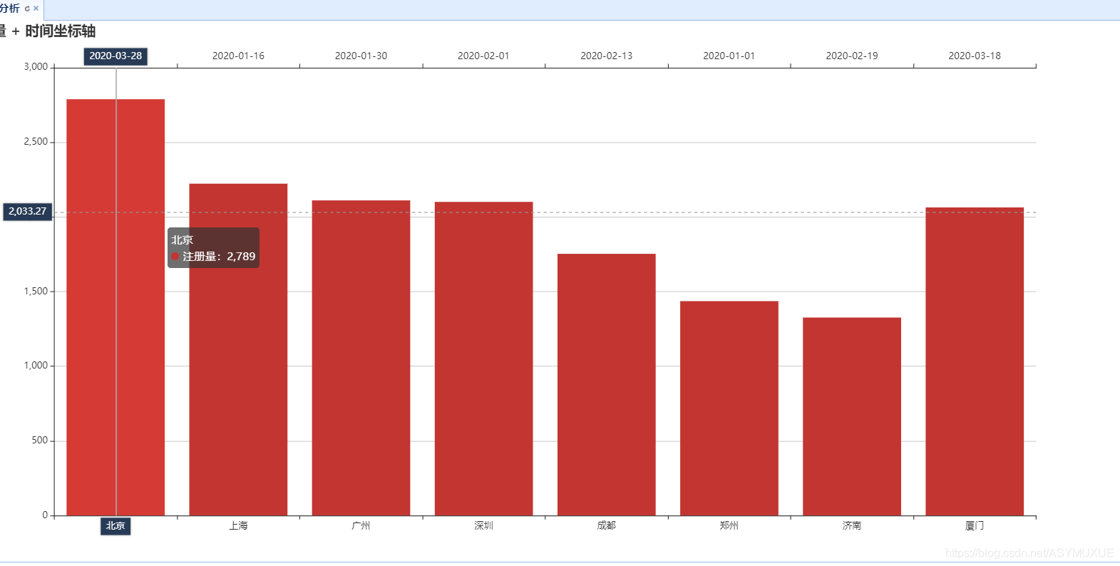Click the 深圳 x-axis label
Screen dimensions: 1120x566
coord(483,525)
